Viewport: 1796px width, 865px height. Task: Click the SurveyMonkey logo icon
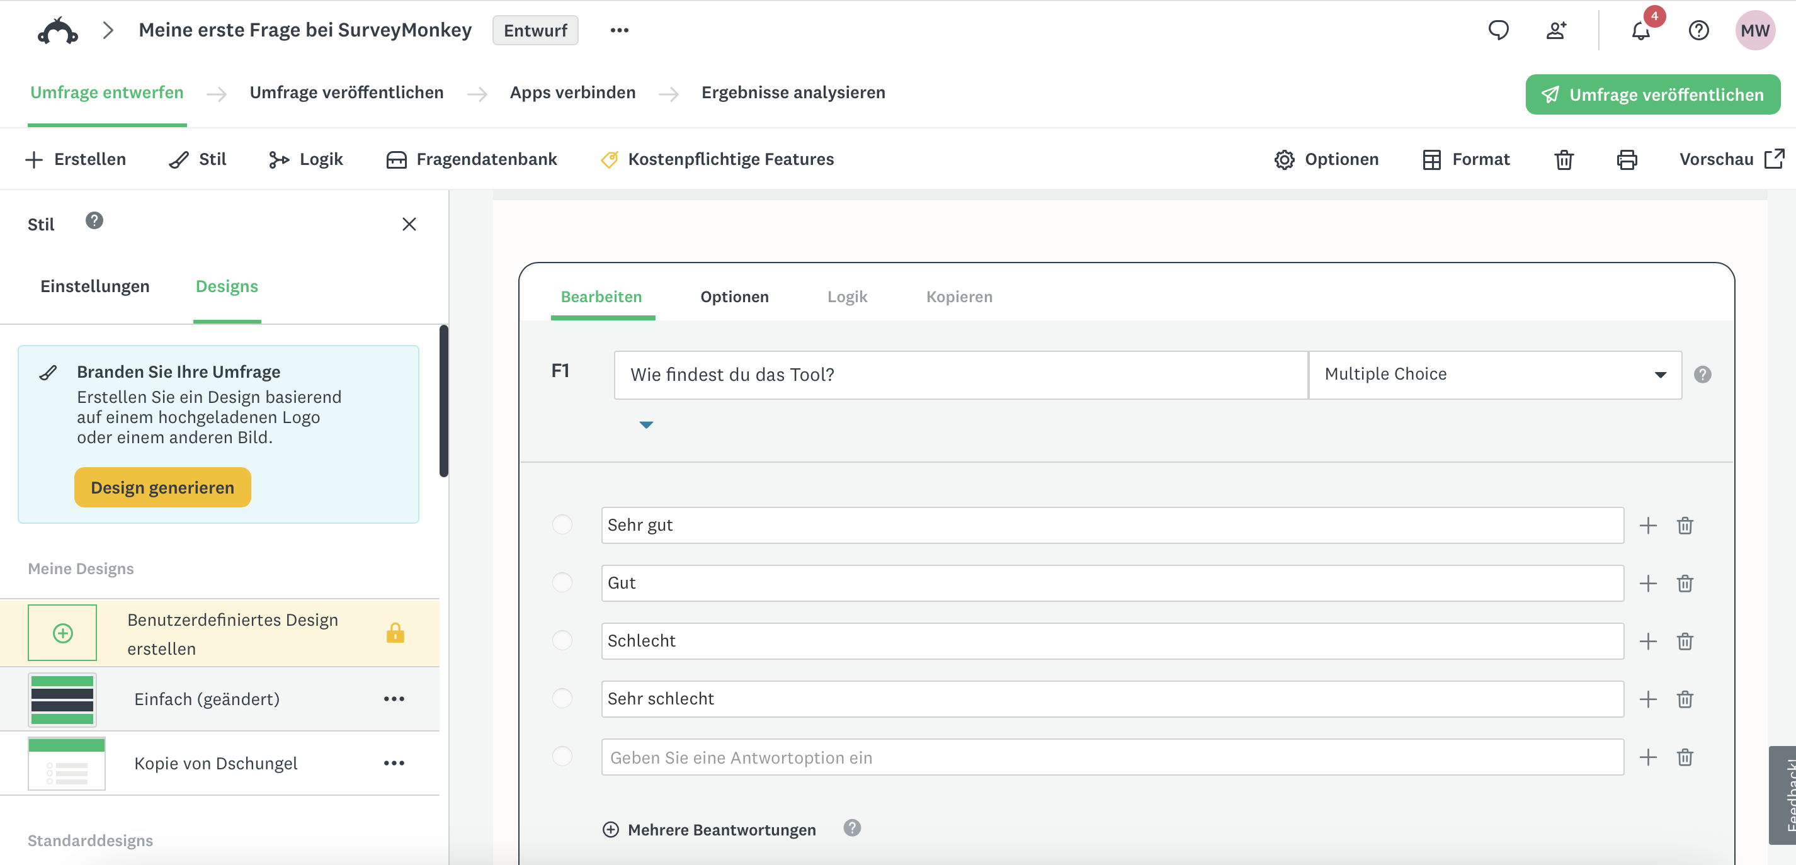click(57, 31)
